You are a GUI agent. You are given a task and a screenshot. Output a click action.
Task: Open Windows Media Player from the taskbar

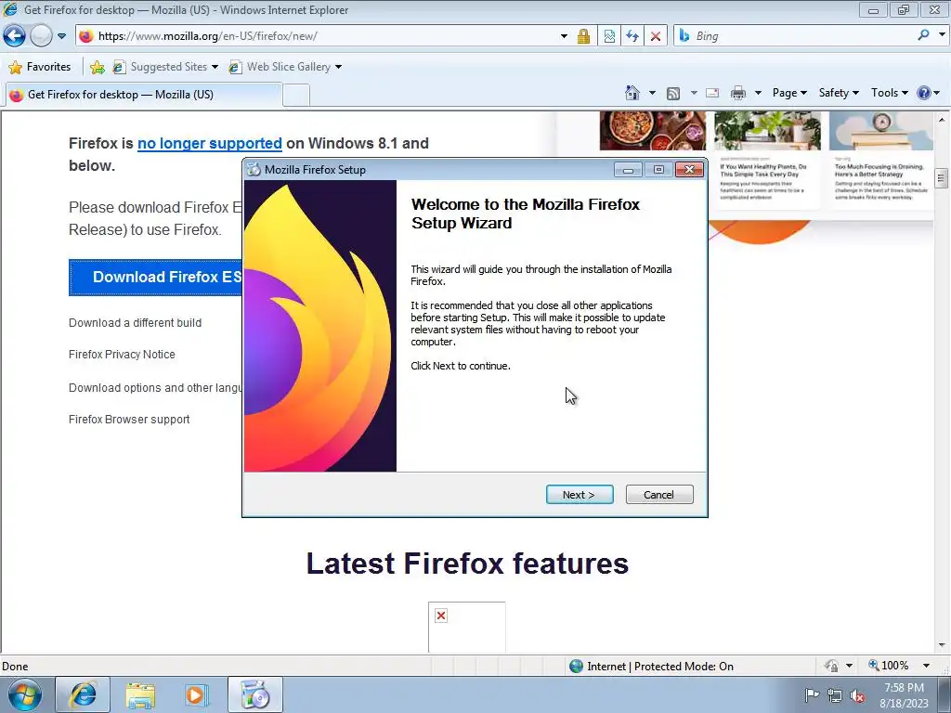(196, 695)
